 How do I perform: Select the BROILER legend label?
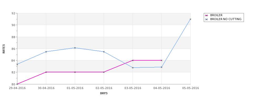[216, 15]
